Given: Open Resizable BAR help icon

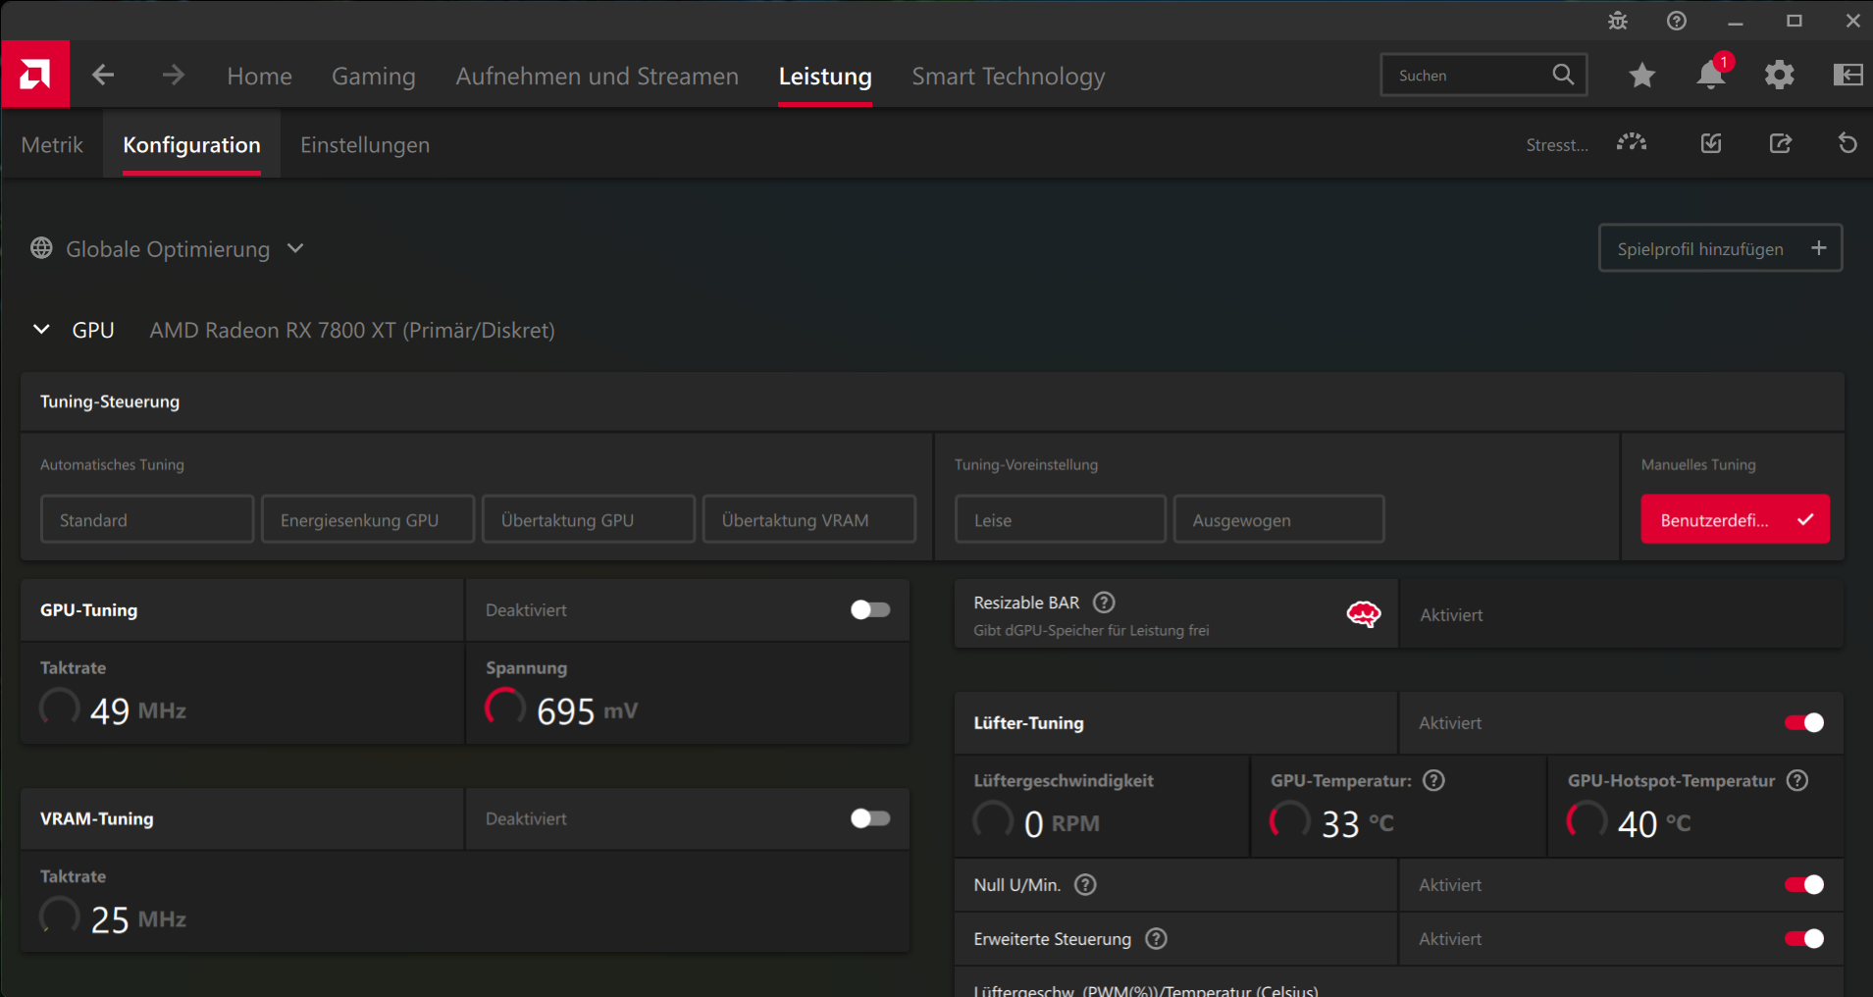Looking at the screenshot, I should pyautogui.click(x=1104, y=603).
